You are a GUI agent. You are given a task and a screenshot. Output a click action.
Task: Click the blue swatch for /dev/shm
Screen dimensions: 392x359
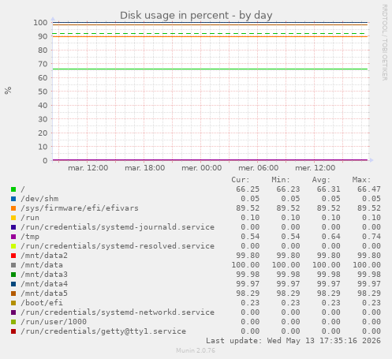13,199
